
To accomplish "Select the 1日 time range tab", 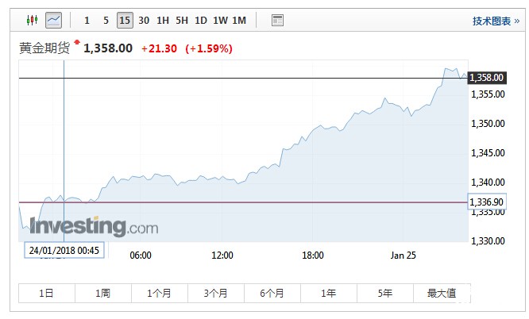I will pos(47,293).
